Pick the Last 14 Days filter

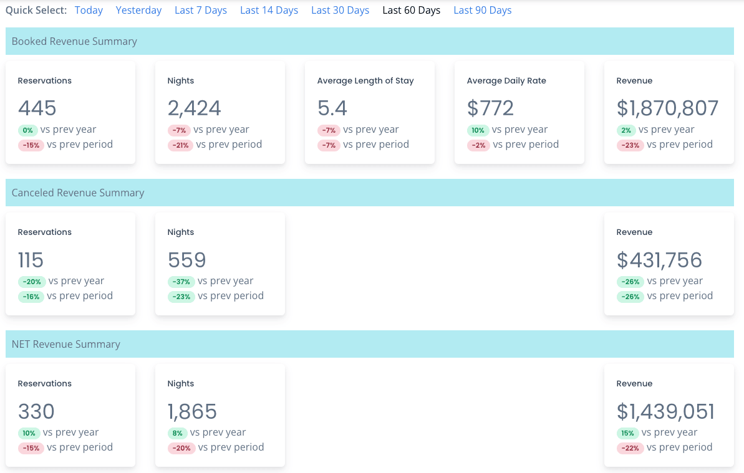[x=269, y=11]
